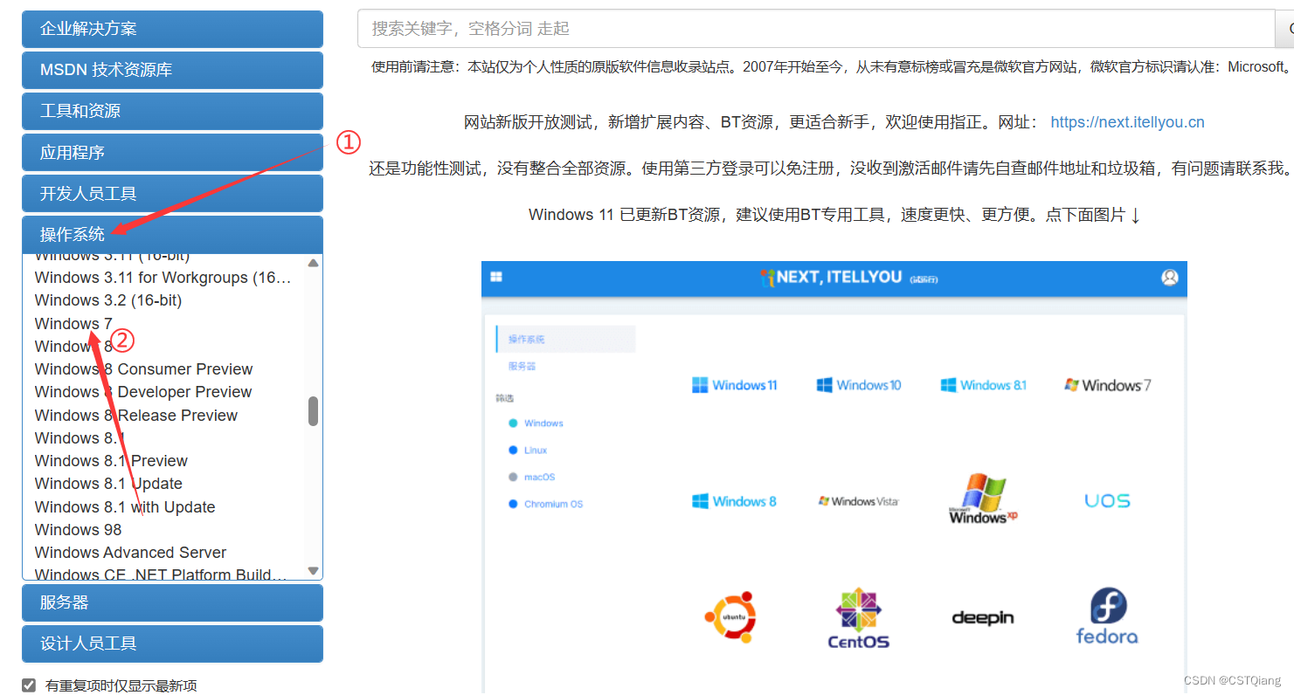Select plain Windows 8.1 entry in left list
1294x695 pixels.
[80, 437]
